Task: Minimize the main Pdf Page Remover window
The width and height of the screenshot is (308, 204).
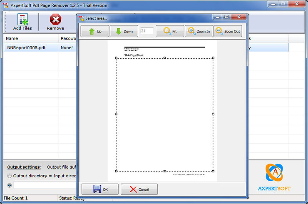Action: 273,4
